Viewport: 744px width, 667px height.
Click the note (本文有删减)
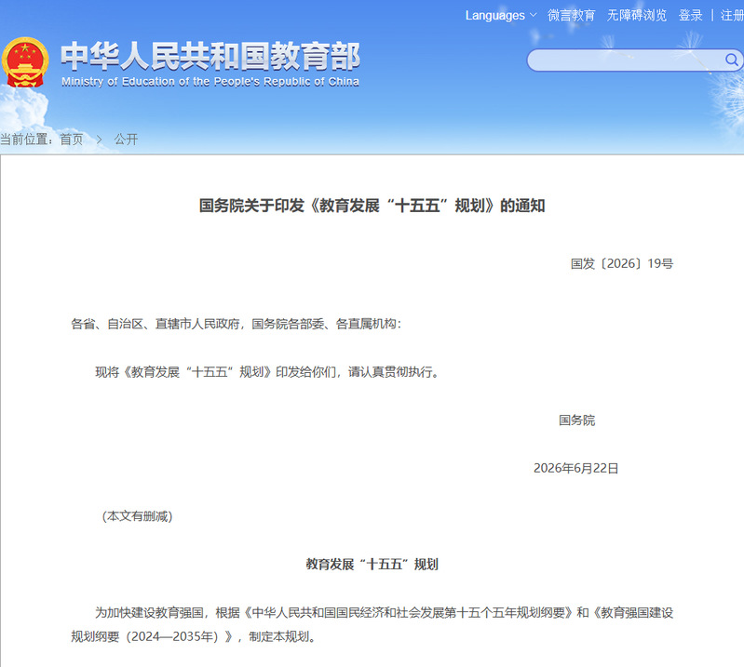pos(137,516)
